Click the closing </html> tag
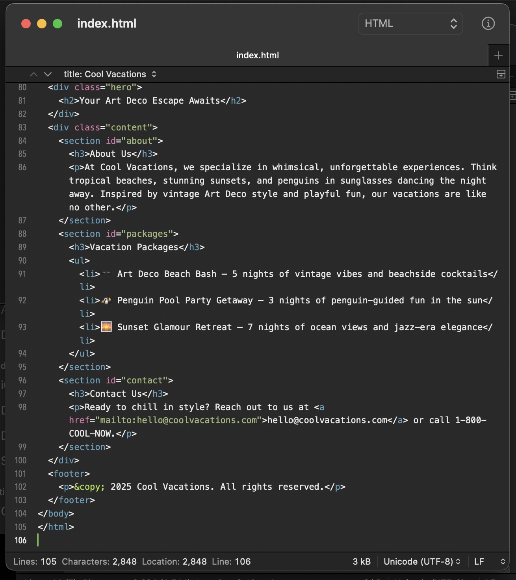 tap(56, 527)
